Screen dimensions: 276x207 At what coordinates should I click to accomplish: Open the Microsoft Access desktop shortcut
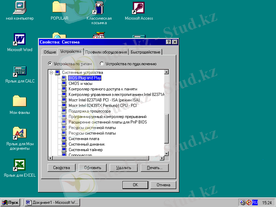point(138,8)
